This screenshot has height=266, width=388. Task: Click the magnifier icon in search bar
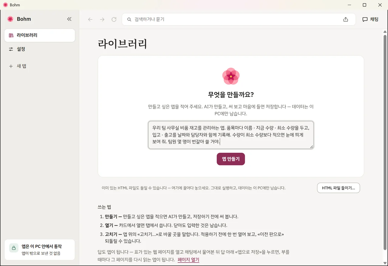pyautogui.click(x=129, y=19)
